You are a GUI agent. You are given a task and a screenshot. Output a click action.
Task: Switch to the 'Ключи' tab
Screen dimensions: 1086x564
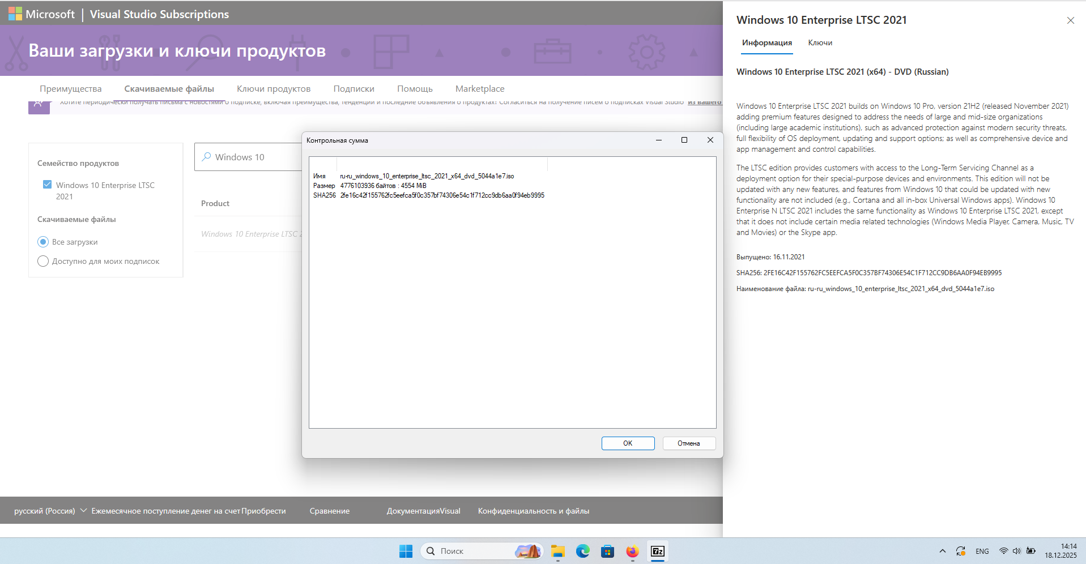tap(820, 43)
